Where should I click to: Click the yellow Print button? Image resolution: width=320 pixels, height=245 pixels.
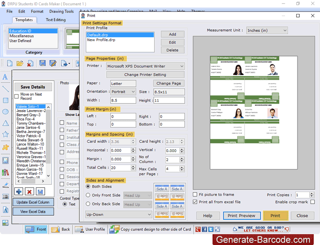(x=276, y=216)
